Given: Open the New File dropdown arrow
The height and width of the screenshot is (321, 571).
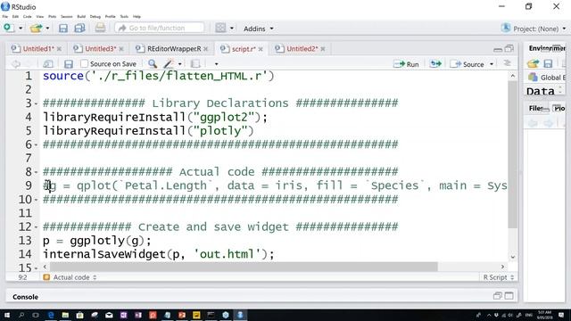Looking at the screenshot, I should pyautogui.click(x=21, y=28).
